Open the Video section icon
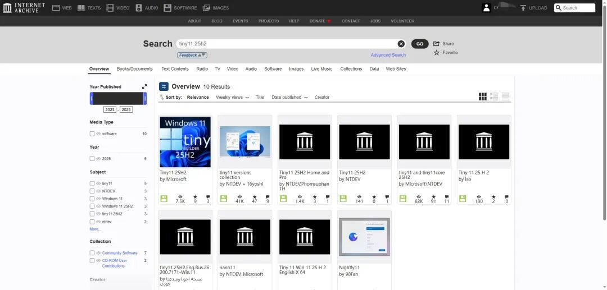Image resolution: width=607 pixels, height=290 pixels. (x=110, y=8)
